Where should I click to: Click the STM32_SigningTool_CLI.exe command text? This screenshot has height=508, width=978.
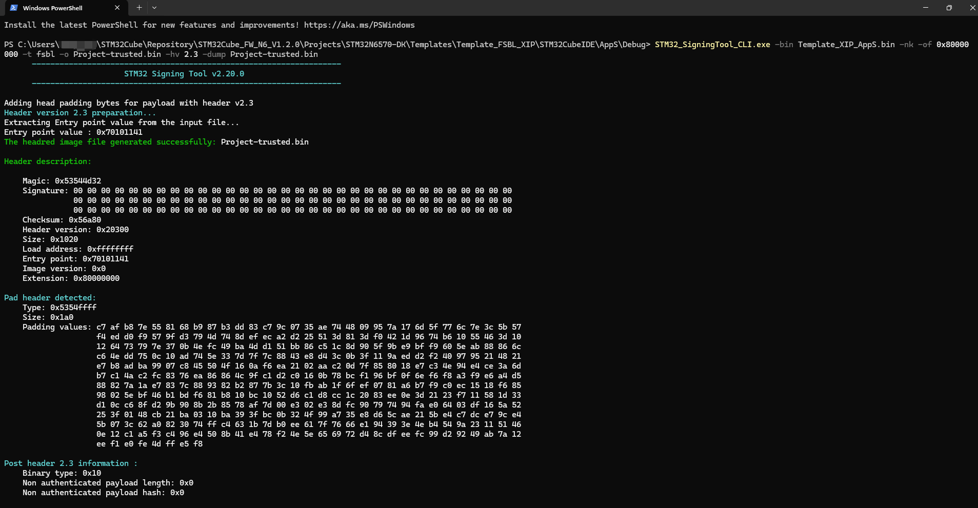click(x=712, y=45)
